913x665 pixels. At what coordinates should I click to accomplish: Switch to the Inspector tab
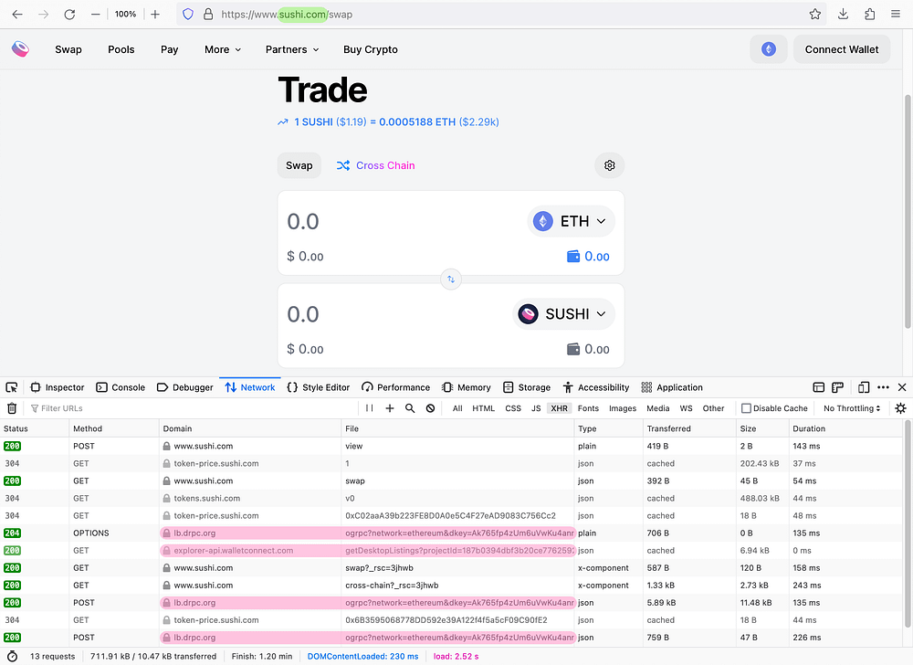click(x=57, y=387)
